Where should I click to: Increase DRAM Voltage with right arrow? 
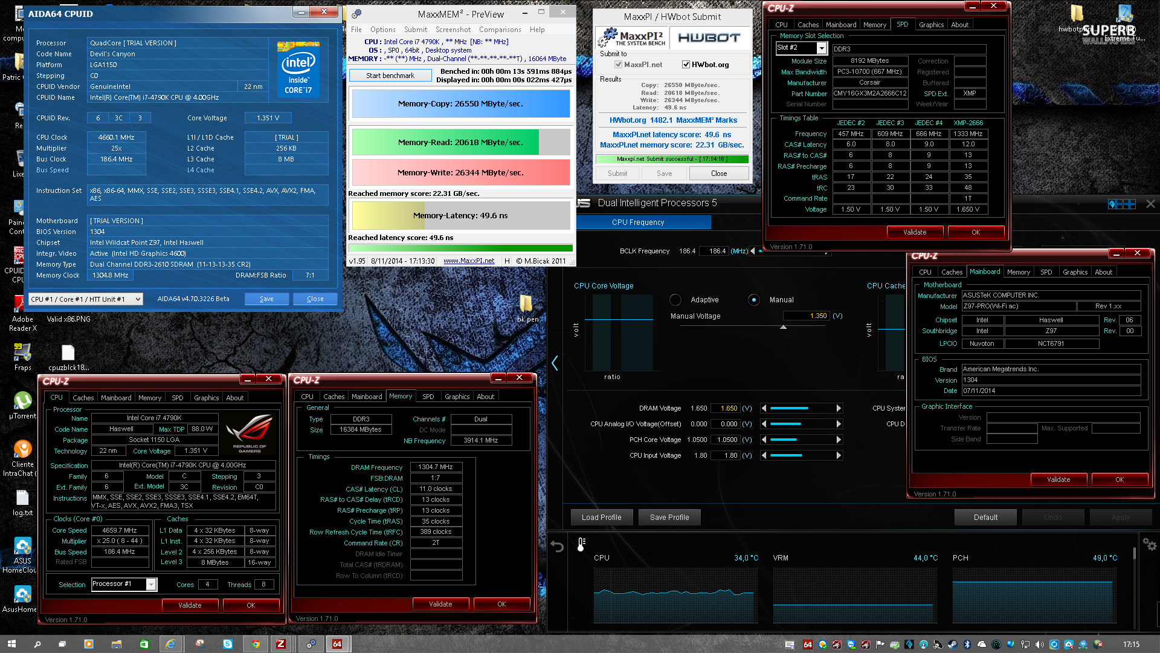(x=839, y=409)
